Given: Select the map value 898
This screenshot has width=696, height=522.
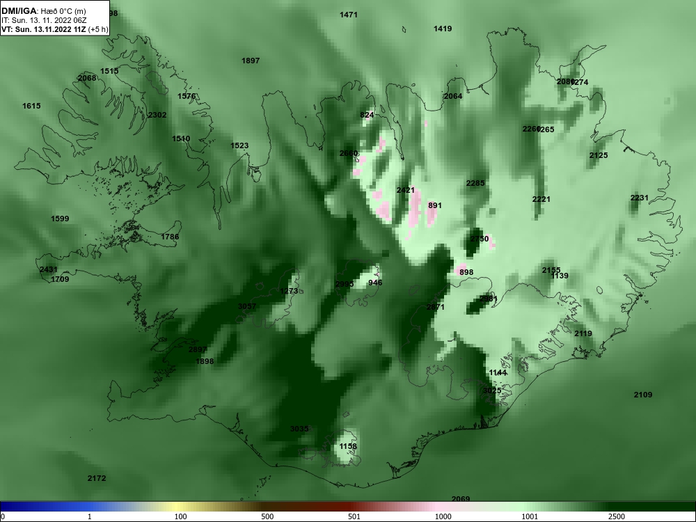Looking at the screenshot, I should 466,273.
